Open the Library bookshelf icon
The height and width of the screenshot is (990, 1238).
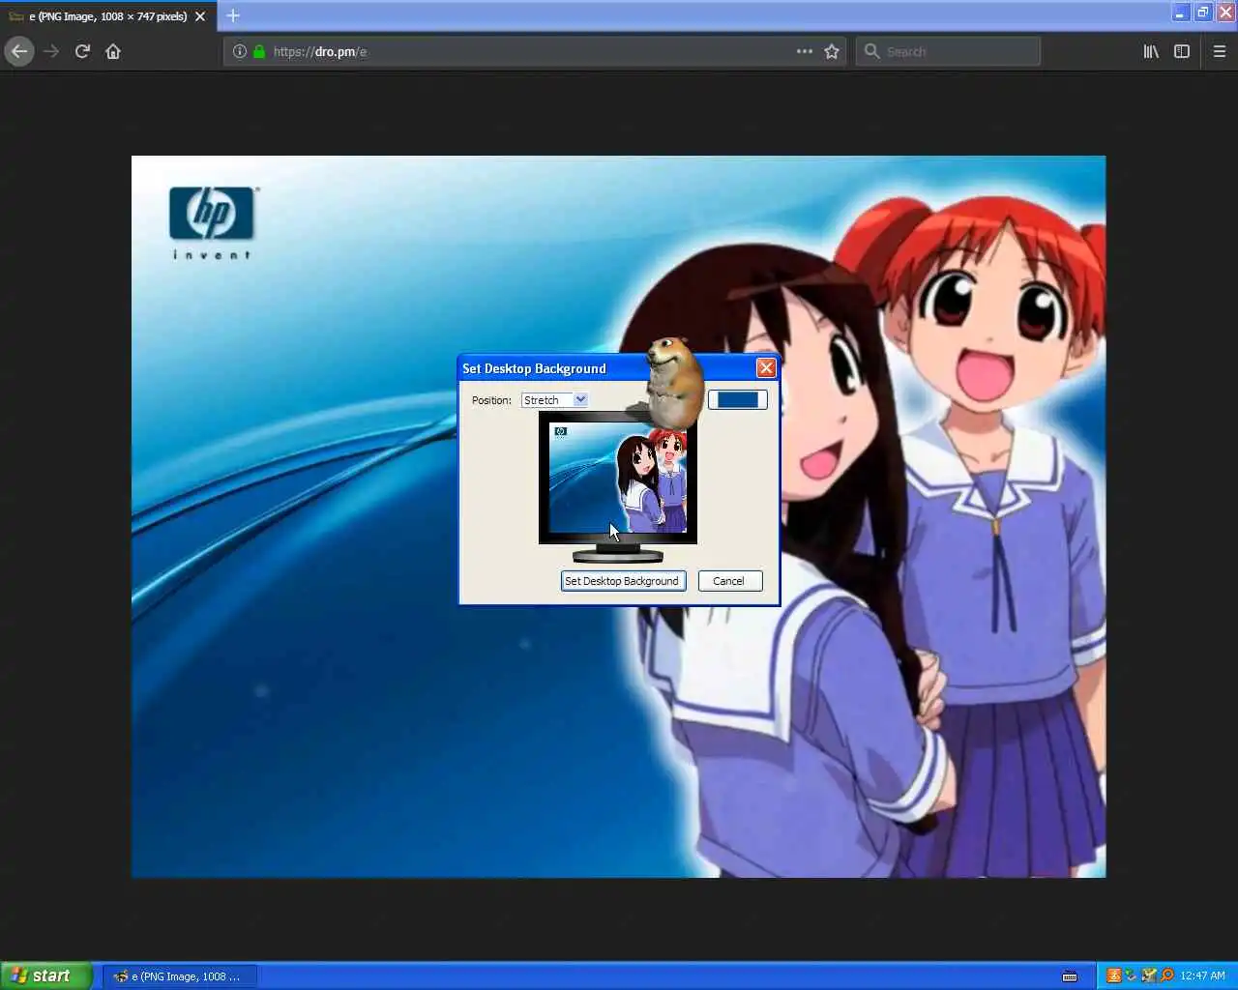1151,51
